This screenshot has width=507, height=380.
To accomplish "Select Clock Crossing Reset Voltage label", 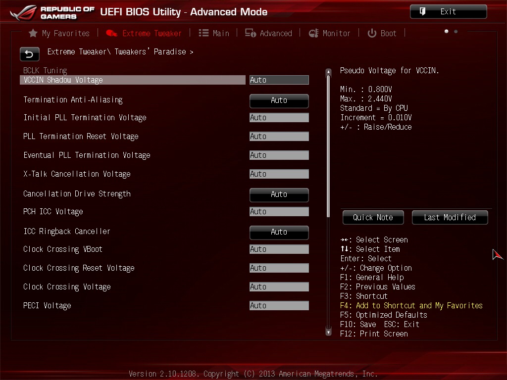I will (x=79, y=268).
